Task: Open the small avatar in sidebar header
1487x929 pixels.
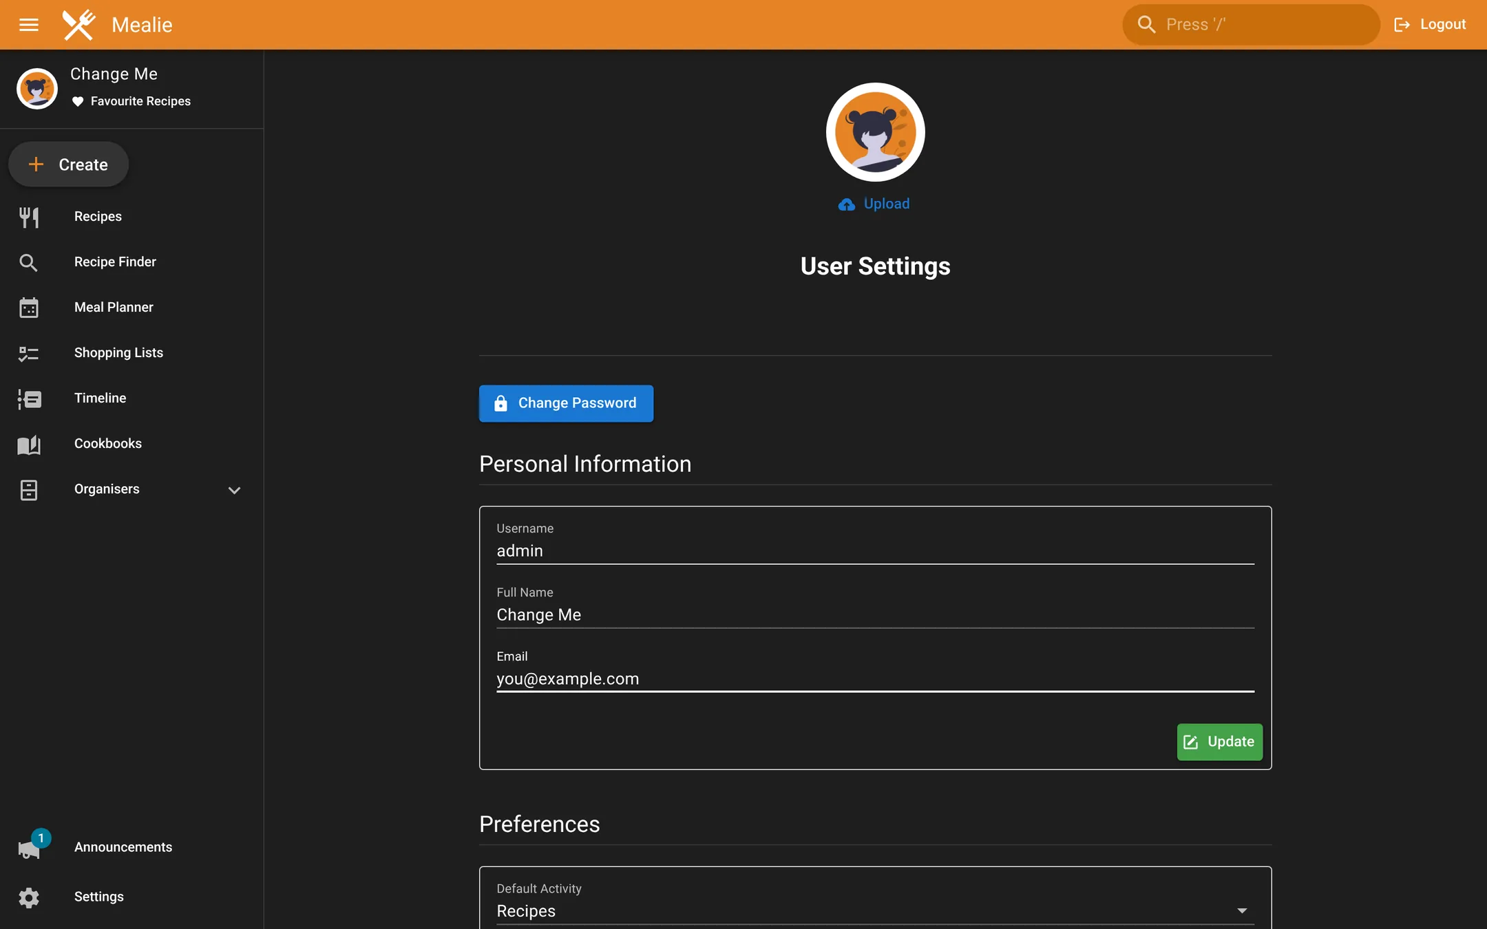Action: coord(37,89)
